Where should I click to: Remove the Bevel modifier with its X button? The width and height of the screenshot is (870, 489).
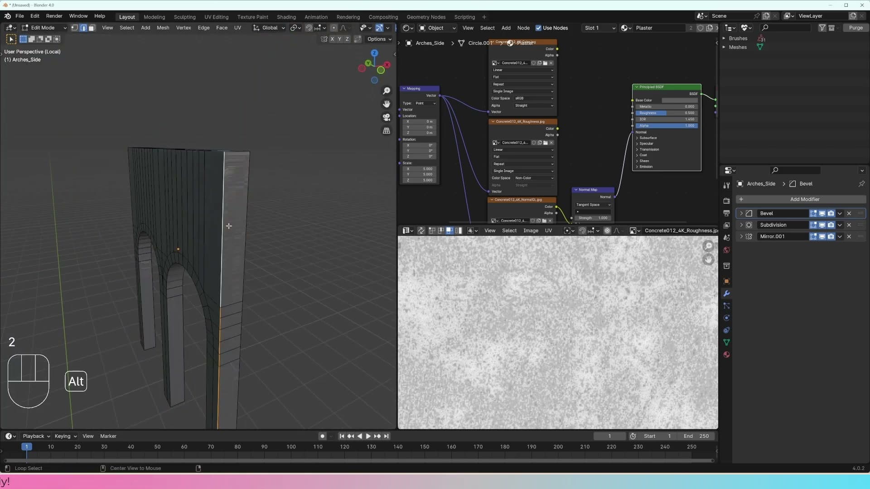coord(849,213)
